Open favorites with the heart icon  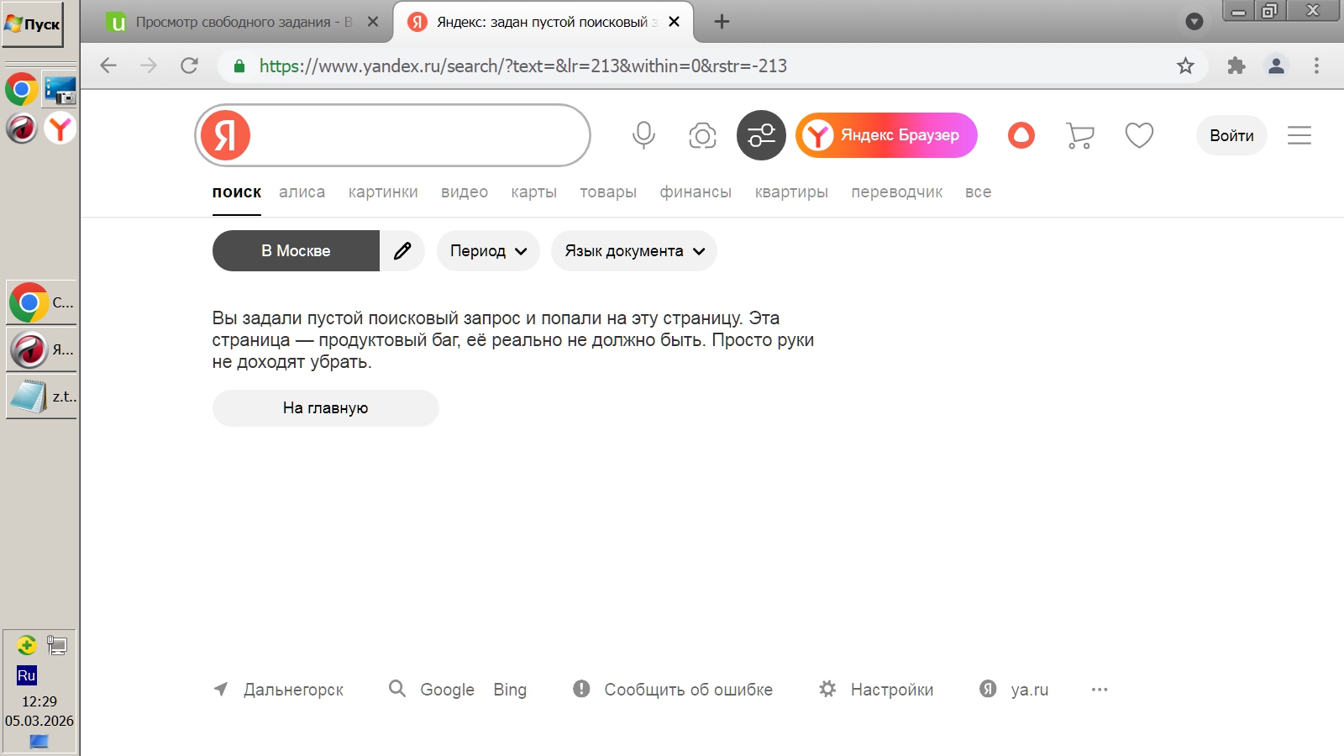click(x=1139, y=135)
